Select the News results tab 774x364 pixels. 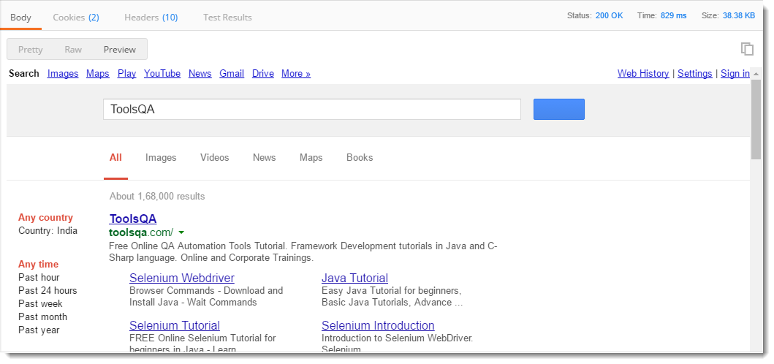[264, 158]
